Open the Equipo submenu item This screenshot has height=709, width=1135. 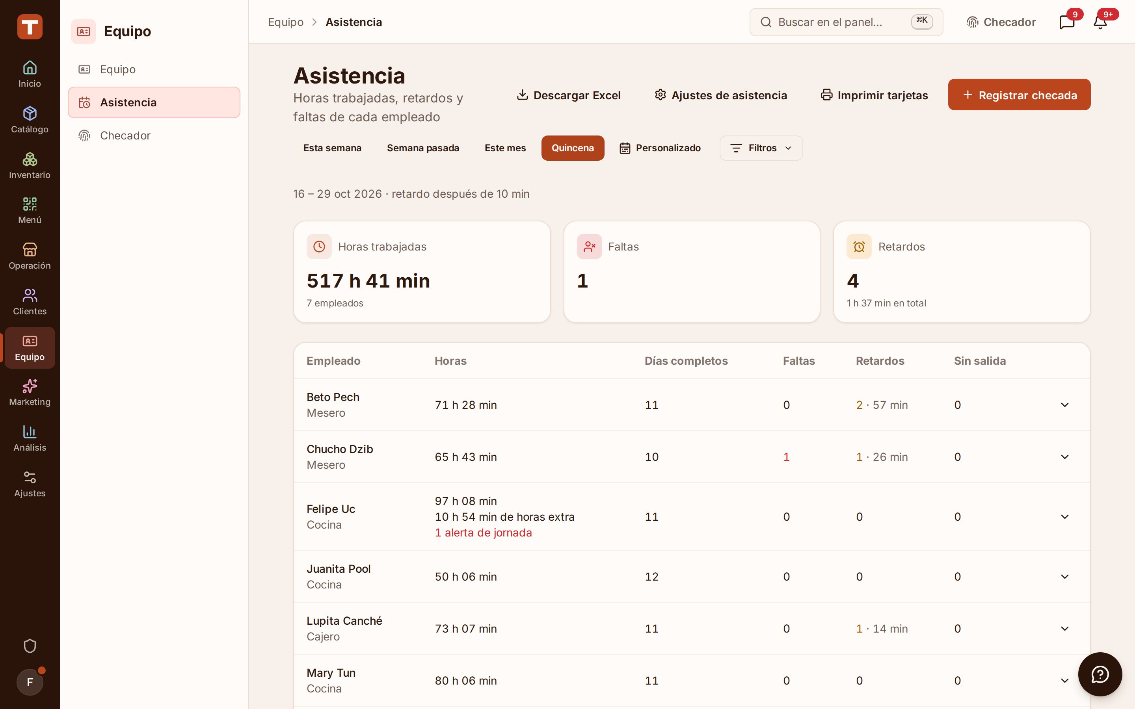coord(154,69)
